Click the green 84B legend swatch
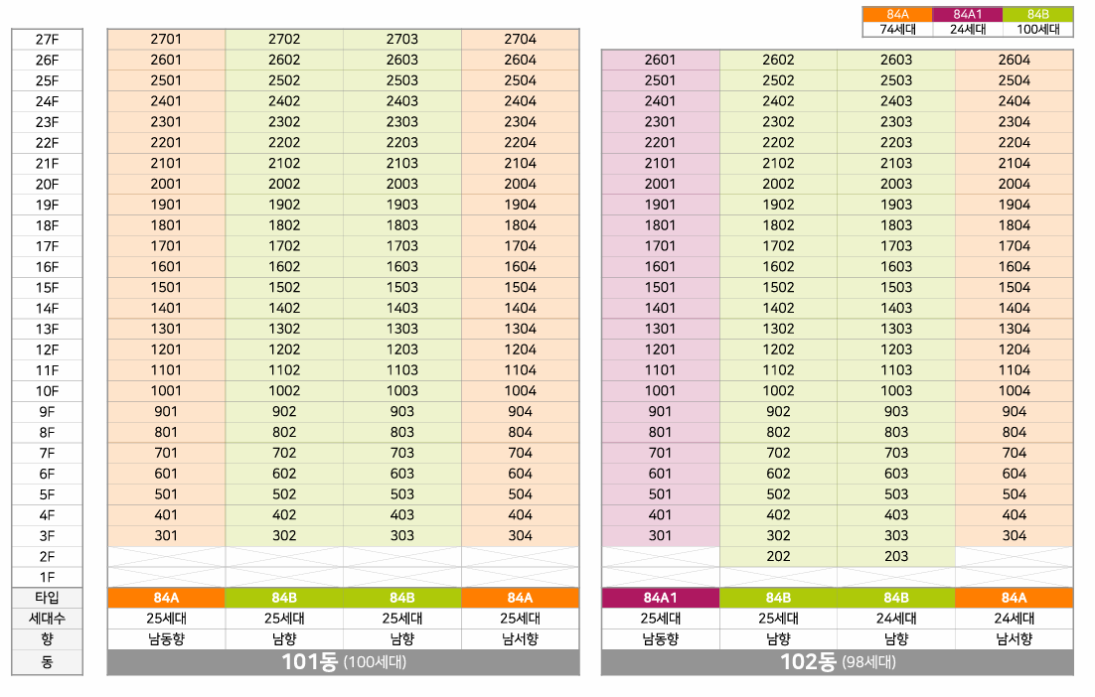 1037,14
